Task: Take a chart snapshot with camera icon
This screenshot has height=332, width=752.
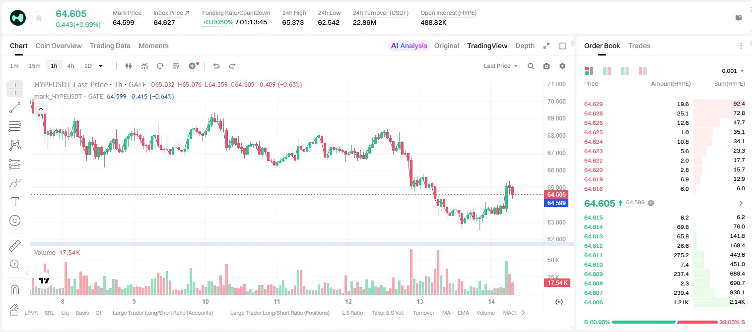Action: click(547, 66)
